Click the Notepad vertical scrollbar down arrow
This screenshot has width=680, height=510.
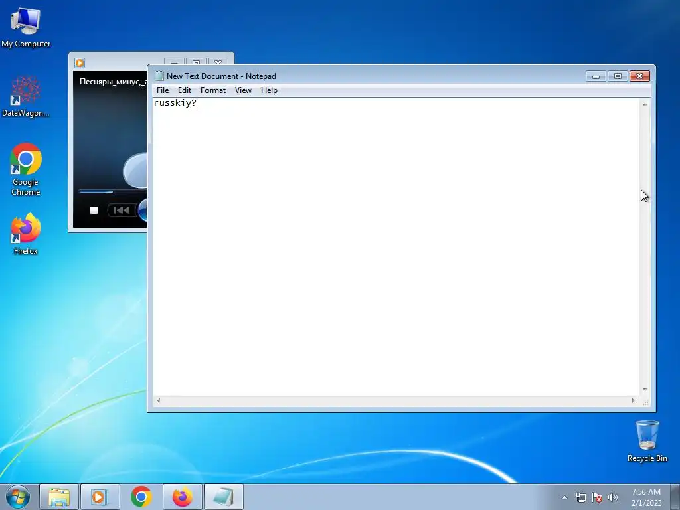coord(645,390)
